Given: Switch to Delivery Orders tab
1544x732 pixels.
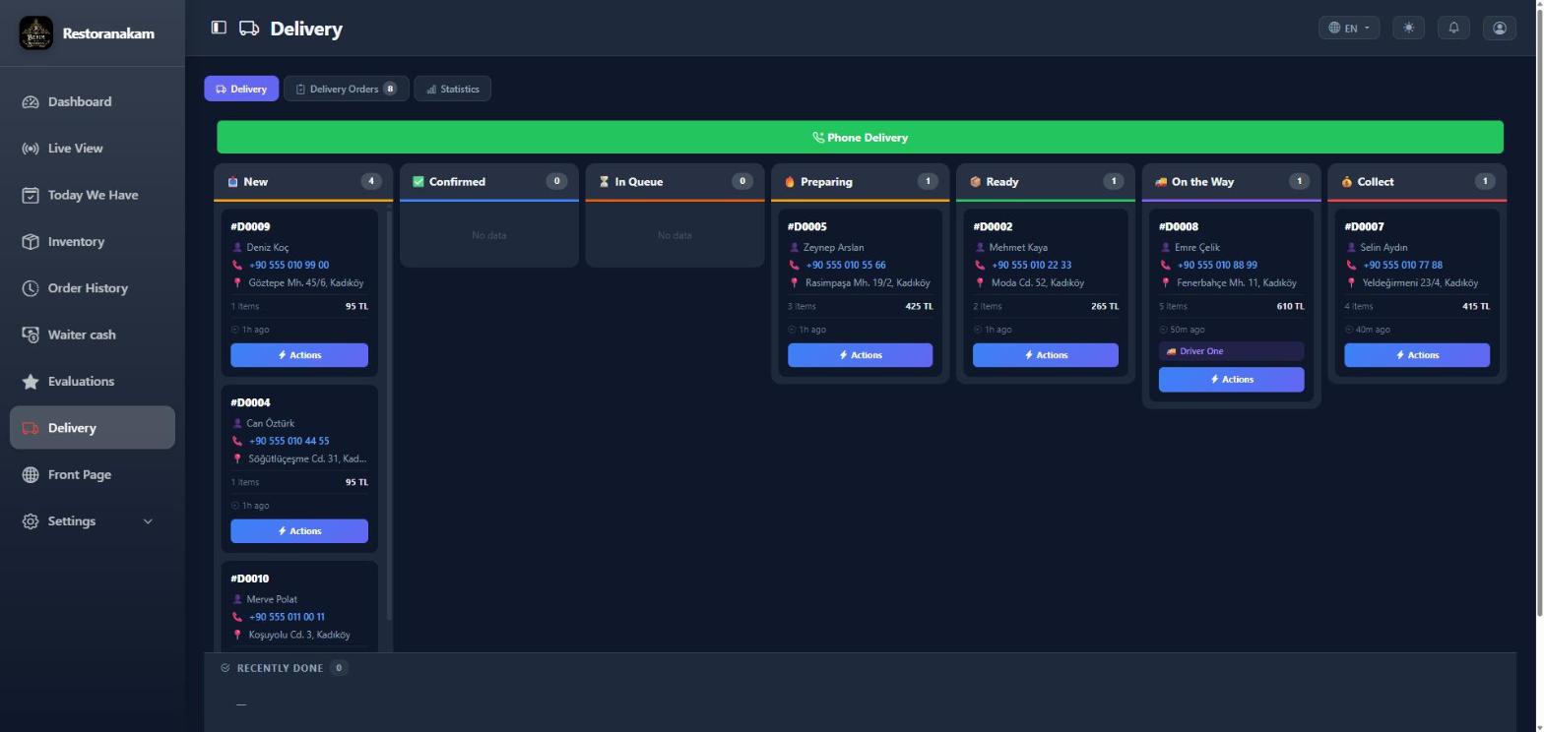Looking at the screenshot, I should click(x=346, y=89).
